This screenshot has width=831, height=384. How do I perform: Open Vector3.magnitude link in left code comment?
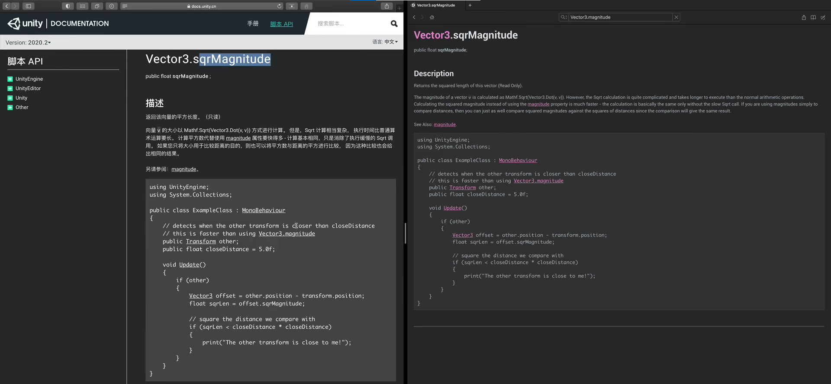tap(287, 234)
